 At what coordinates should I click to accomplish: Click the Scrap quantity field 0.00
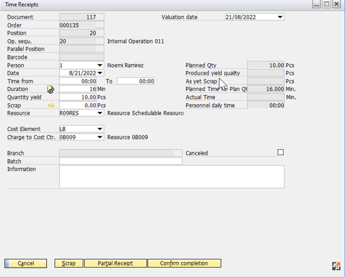78,105
